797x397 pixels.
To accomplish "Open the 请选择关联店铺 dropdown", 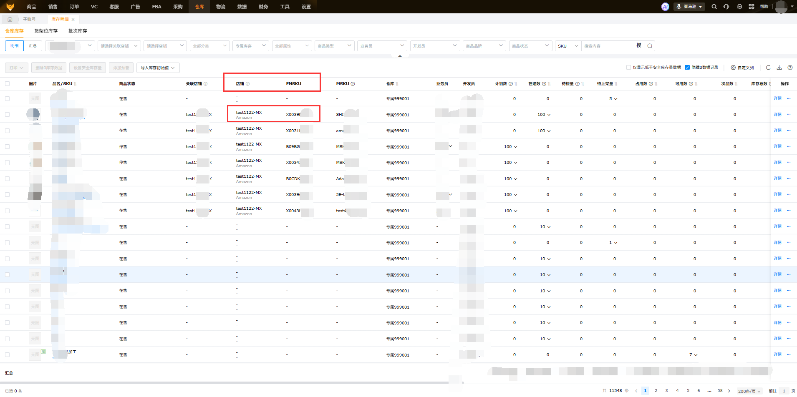I will click(119, 46).
